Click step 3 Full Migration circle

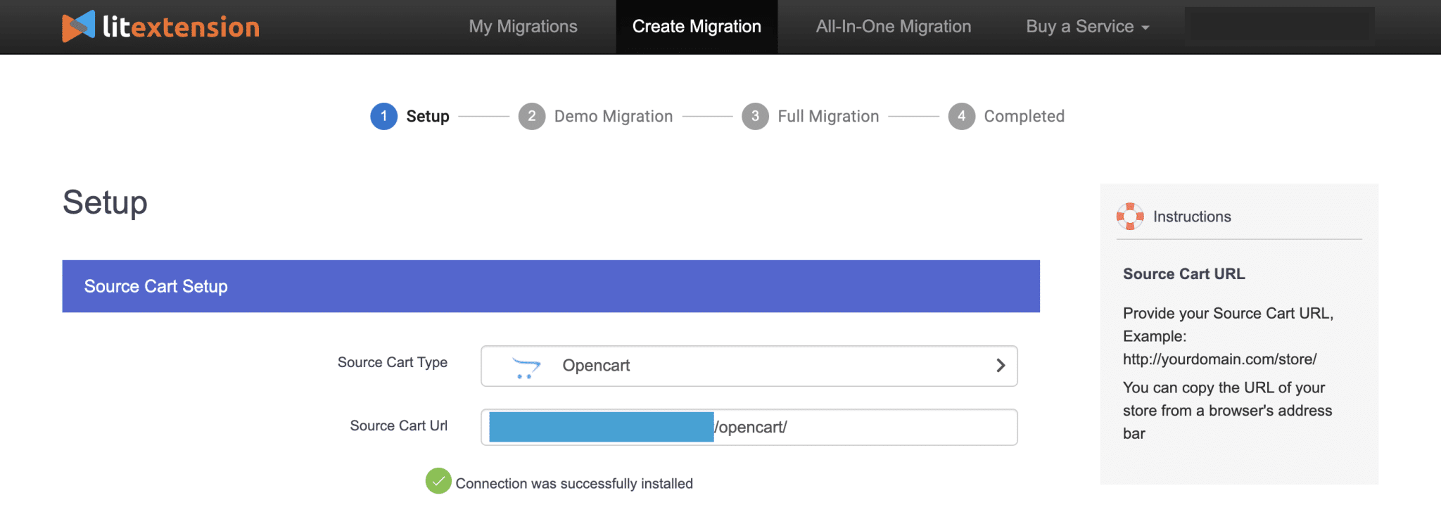(x=755, y=116)
